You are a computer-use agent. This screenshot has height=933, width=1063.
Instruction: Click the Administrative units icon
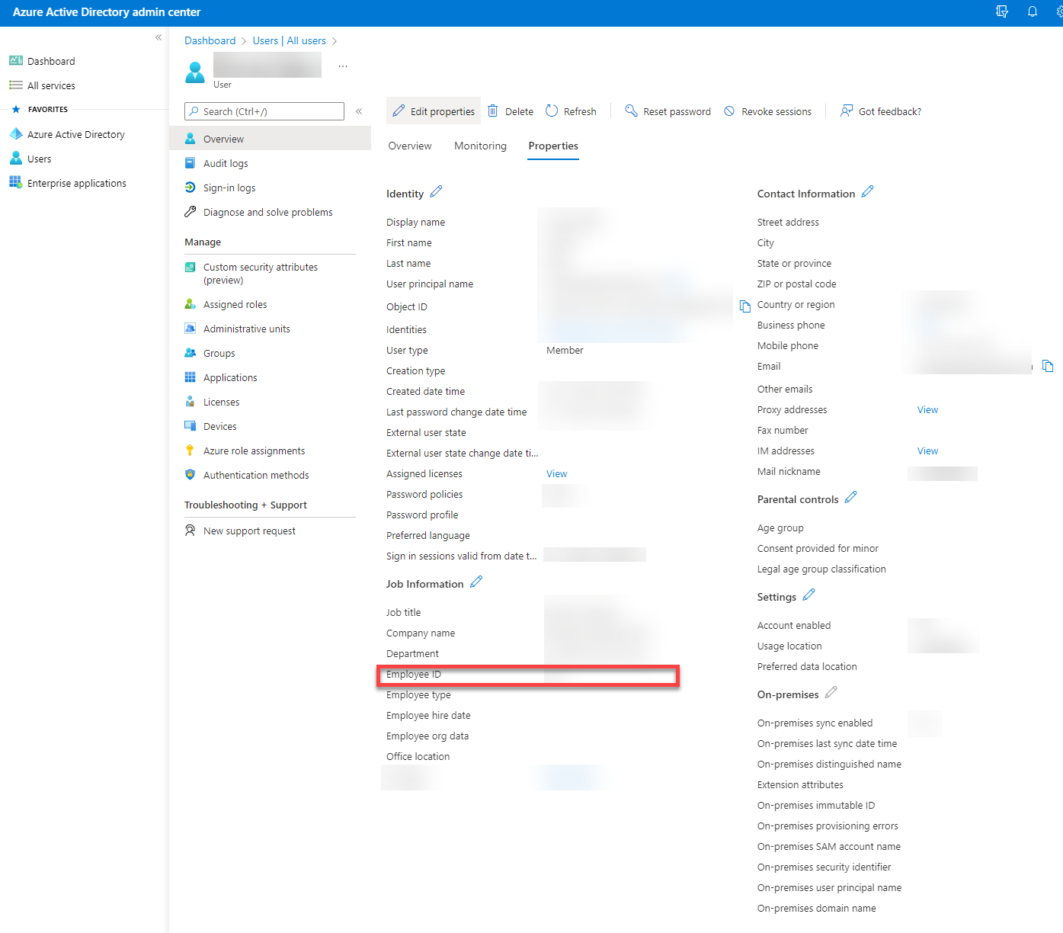point(191,329)
